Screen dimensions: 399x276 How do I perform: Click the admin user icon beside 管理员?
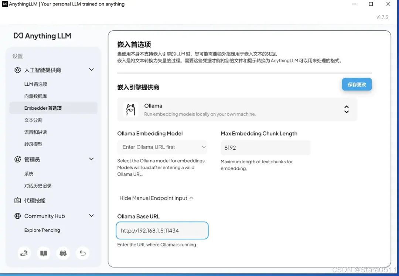(x=18, y=159)
